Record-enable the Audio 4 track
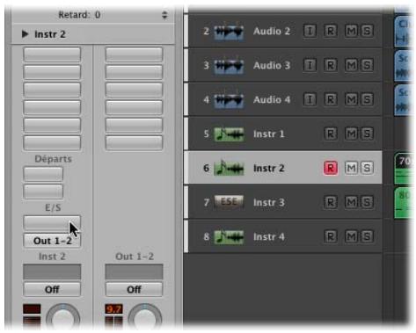This screenshot has width=416, height=333. click(331, 99)
